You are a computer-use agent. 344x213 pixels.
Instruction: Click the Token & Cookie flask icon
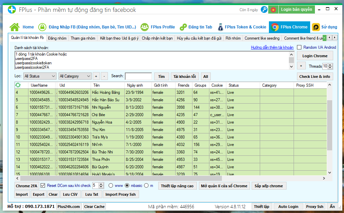coord(221,27)
